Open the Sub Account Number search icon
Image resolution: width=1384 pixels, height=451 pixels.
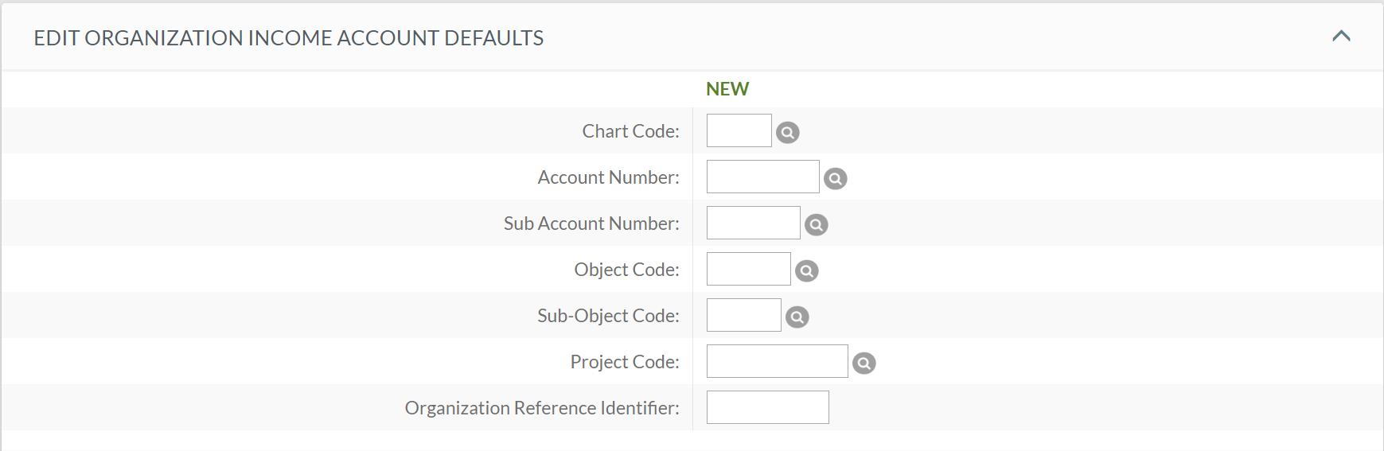tap(817, 225)
